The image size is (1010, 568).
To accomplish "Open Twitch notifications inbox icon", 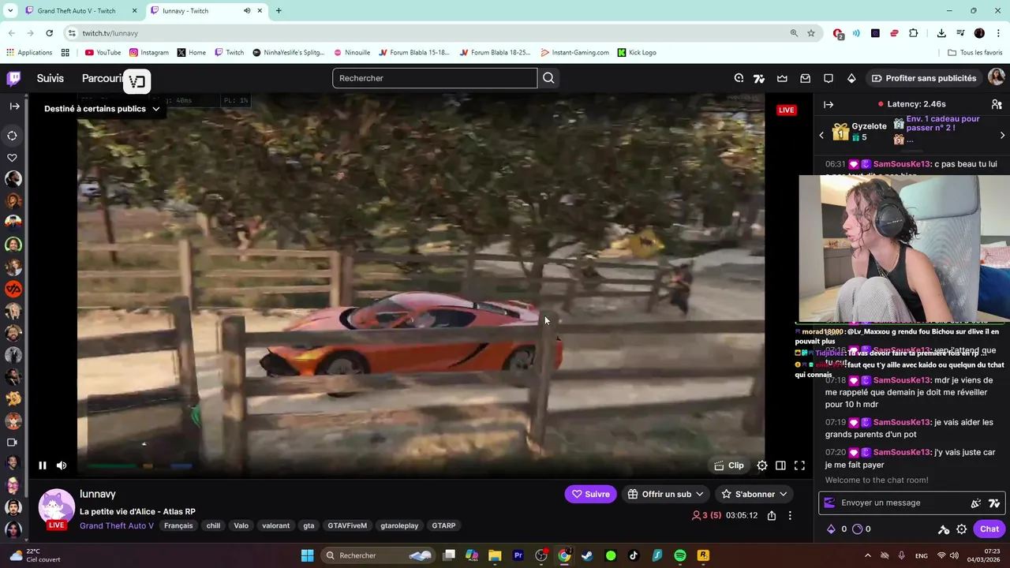I will (805, 78).
